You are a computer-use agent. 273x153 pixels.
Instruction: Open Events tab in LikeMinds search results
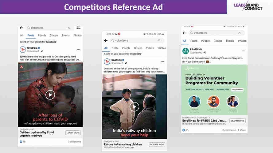click(230, 41)
